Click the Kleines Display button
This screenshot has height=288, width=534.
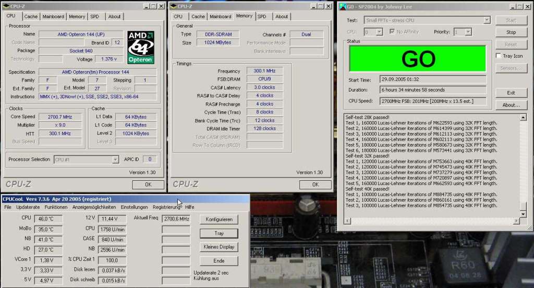(219, 247)
